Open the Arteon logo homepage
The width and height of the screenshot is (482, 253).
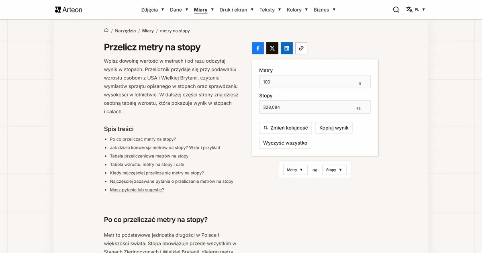tap(68, 10)
